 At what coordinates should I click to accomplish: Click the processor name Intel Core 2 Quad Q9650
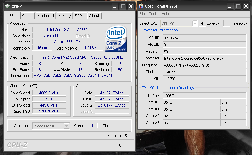pyautogui.click(x=68, y=30)
